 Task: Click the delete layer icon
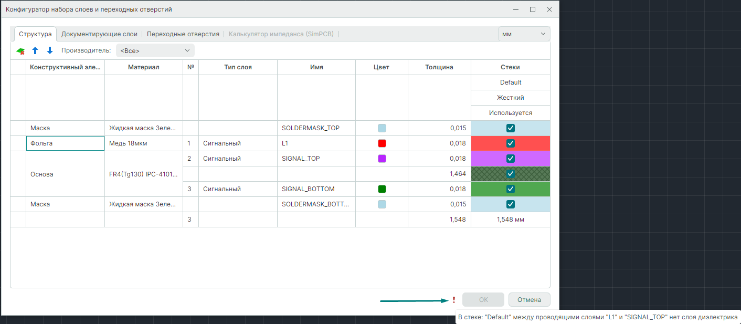tap(20, 51)
